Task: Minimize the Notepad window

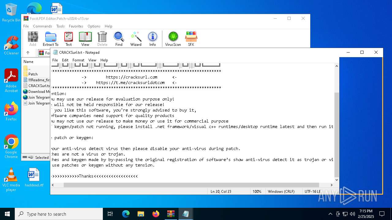Action: click(x=348, y=52)
